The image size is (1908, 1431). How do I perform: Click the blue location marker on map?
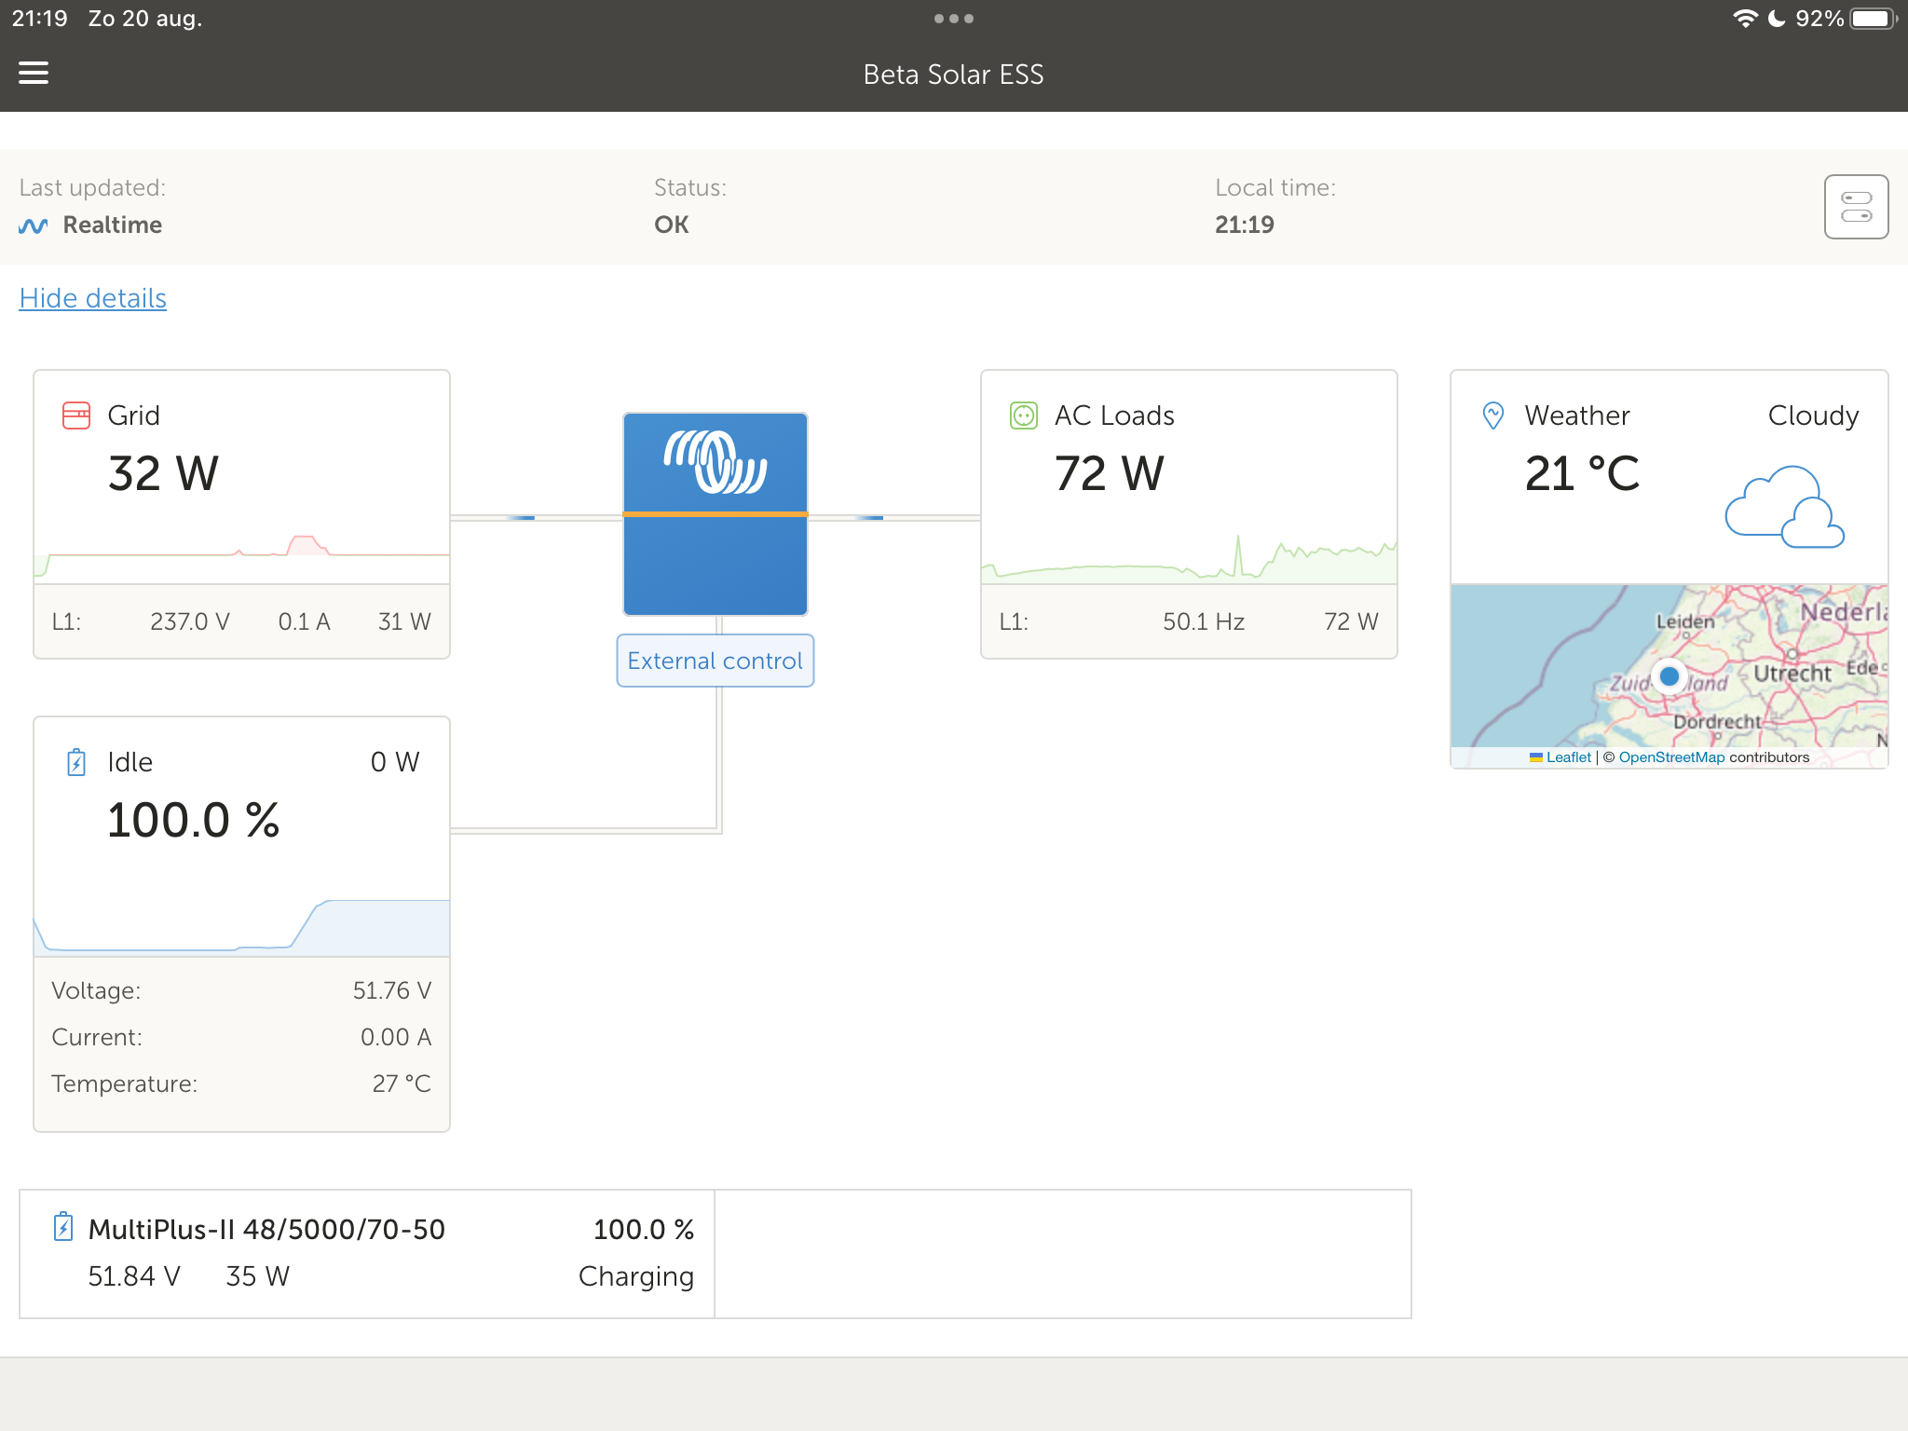click(1669, 676)
